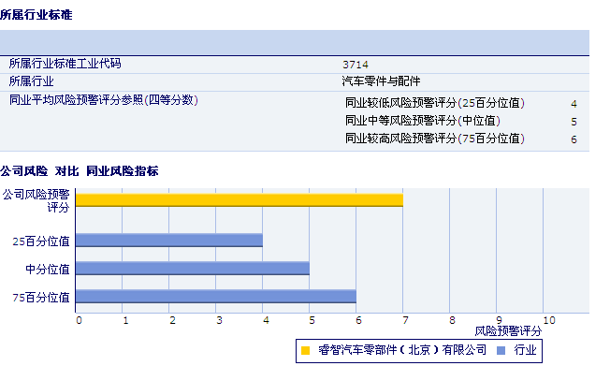Click the 行业 legend label
The height and width of the screenshot is (366, 610).
pyautogui.click(x=525, y=350)
